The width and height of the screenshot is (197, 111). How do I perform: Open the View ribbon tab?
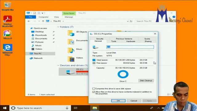pyautogui.click(x=56, y=17)
